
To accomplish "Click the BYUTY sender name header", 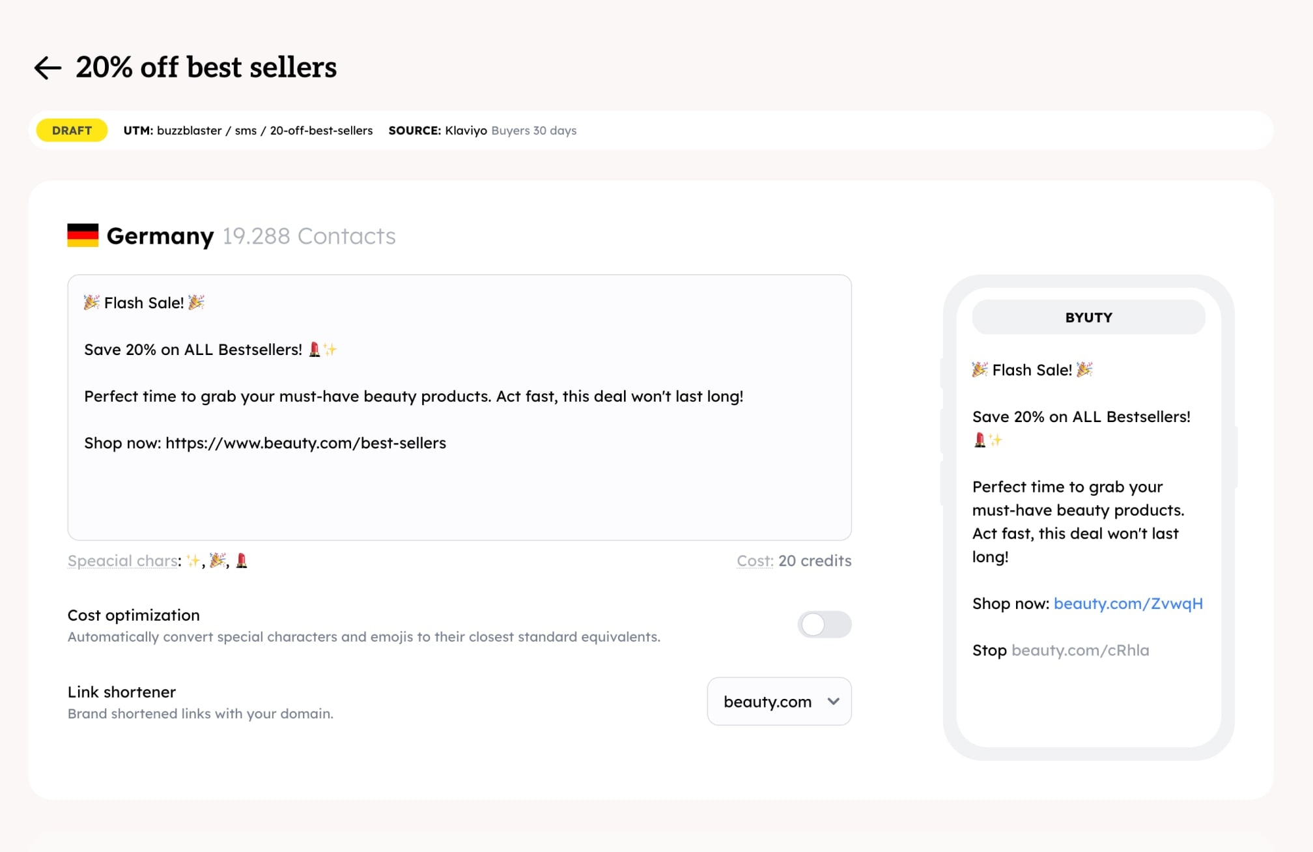I will (x=1088, y=317).
